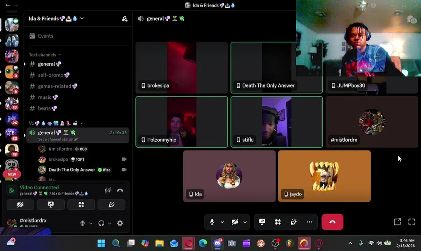Open activities button in voice panel

point(81,205)
